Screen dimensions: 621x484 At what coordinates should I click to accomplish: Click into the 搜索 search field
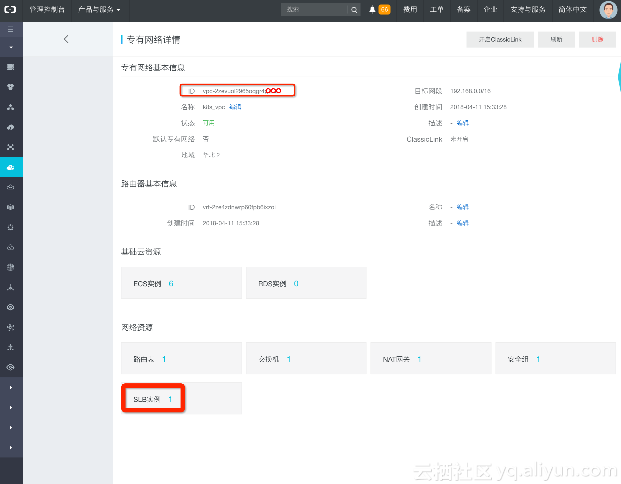tap(313, 10)
